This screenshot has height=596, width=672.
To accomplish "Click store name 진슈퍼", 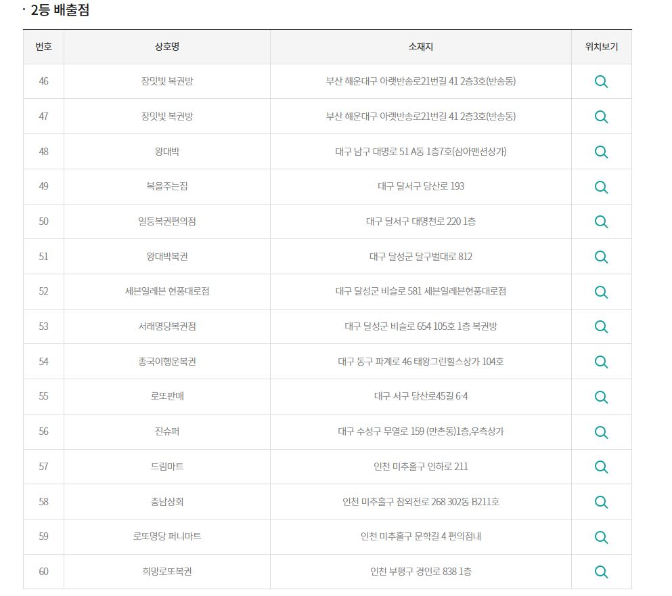I will click(167, 431).
